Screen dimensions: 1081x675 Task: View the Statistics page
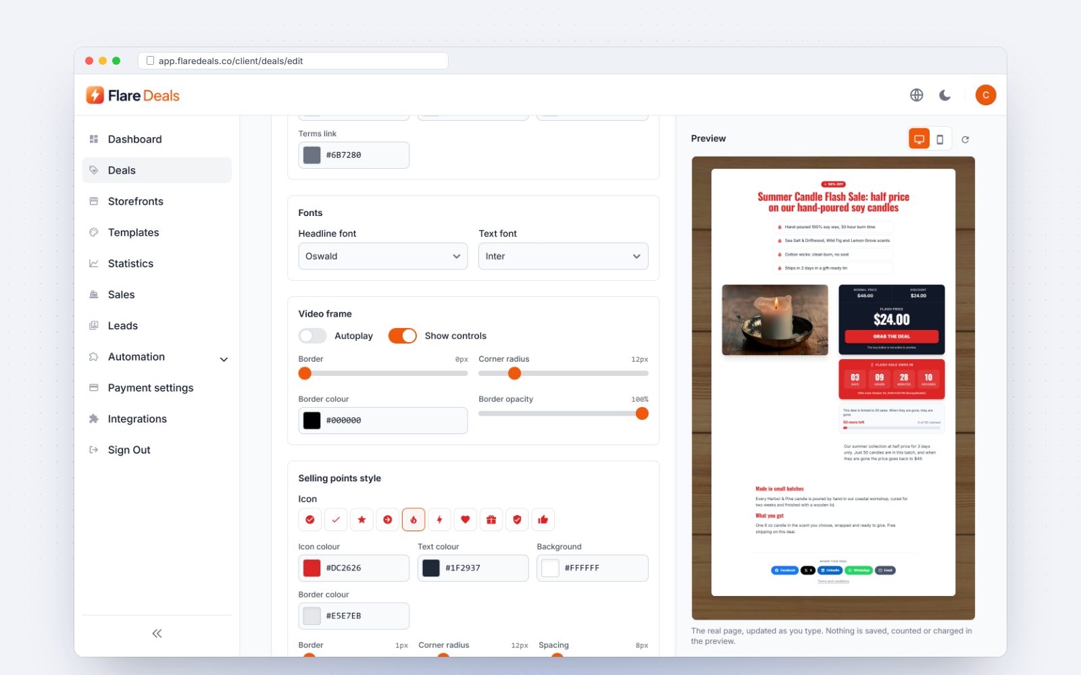pyautogui.click(x=157, y=263)
